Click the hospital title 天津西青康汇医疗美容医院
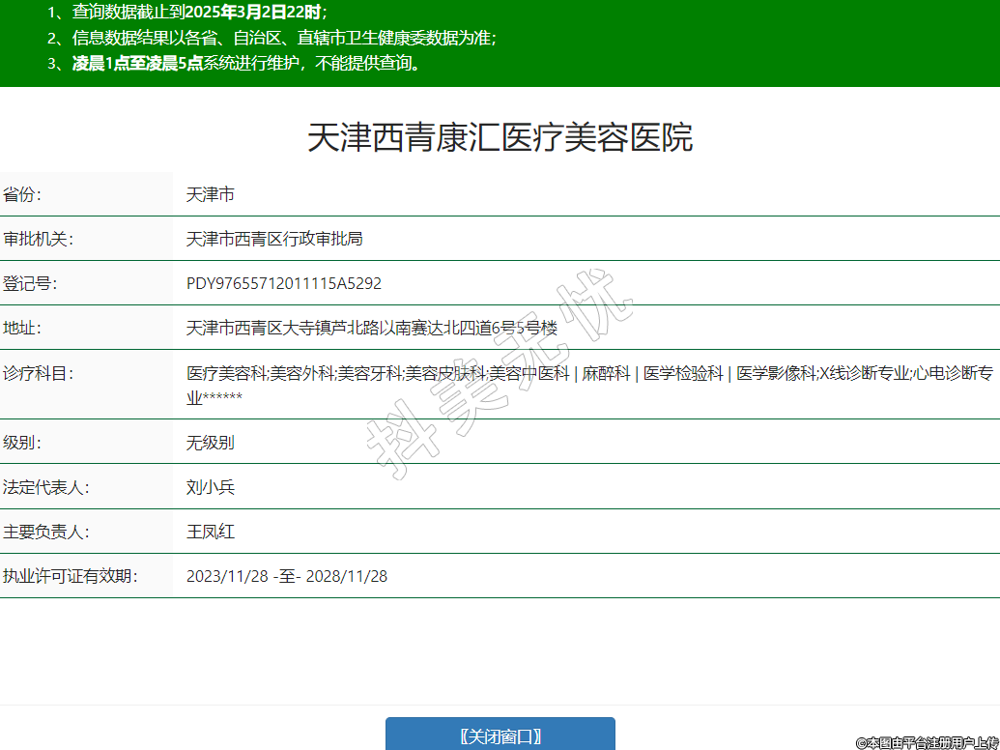1000x750 pixels. tap(500, 138)
